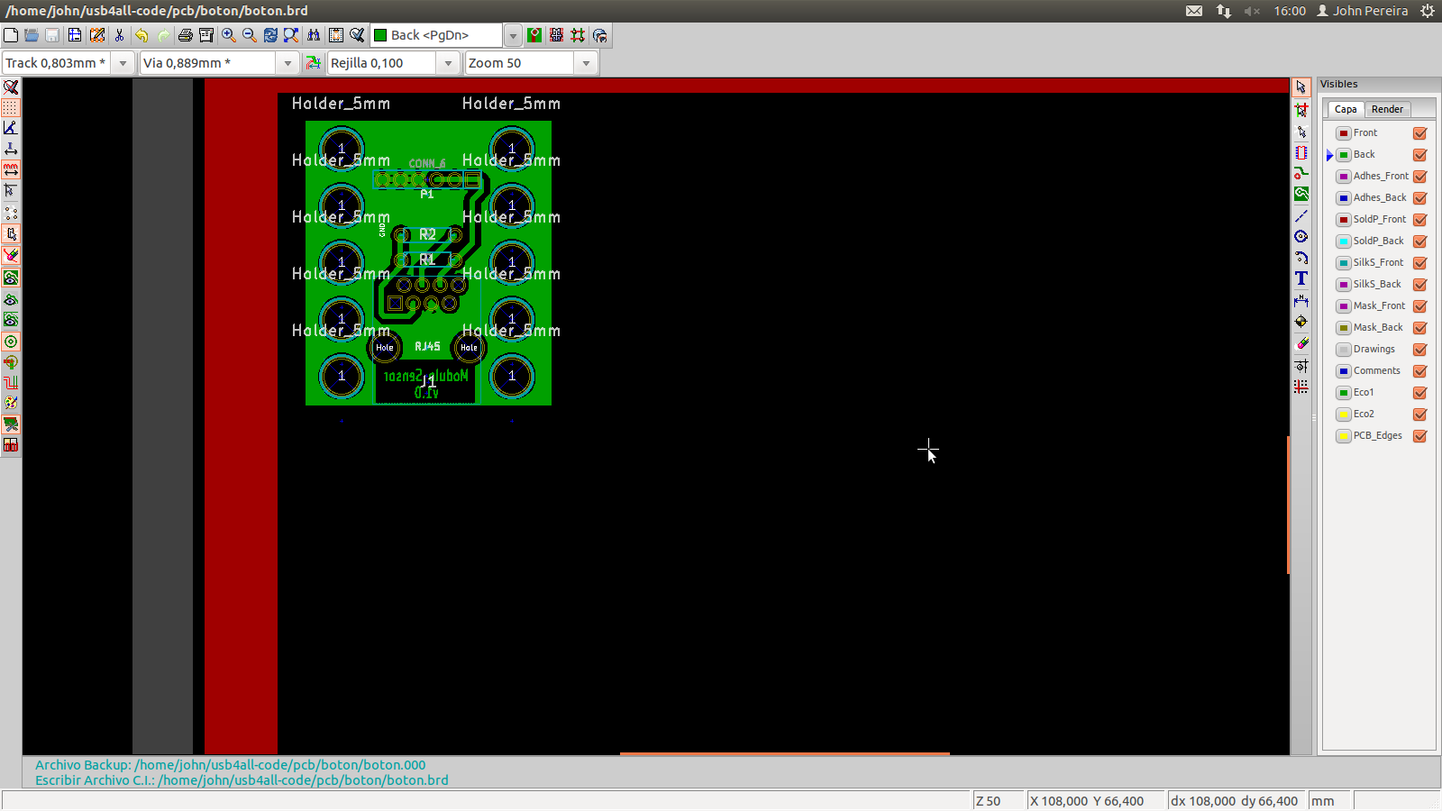Select Add dimension tool
Viewport: 1442px width, 811px height.
(x=1301, y=300)
